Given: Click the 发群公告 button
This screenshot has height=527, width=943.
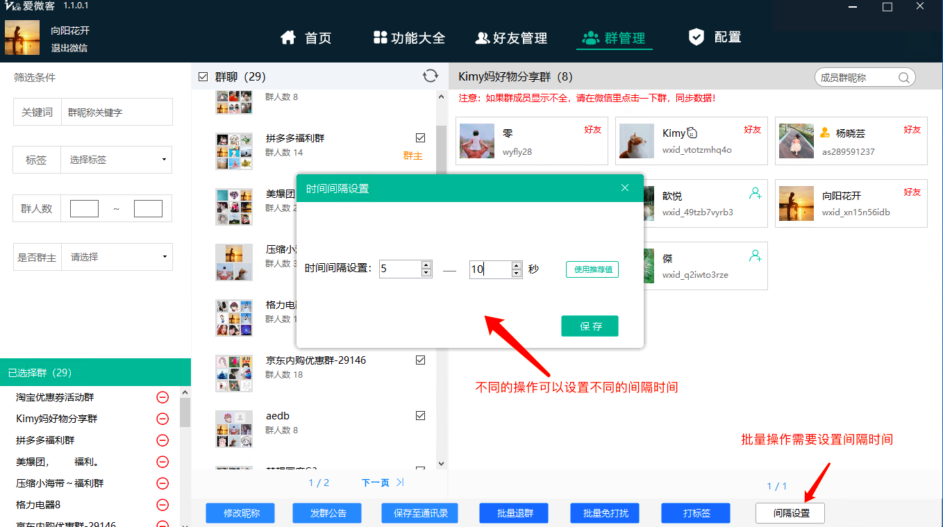Looking at the screenshot, I should click(x=328, y=513).
